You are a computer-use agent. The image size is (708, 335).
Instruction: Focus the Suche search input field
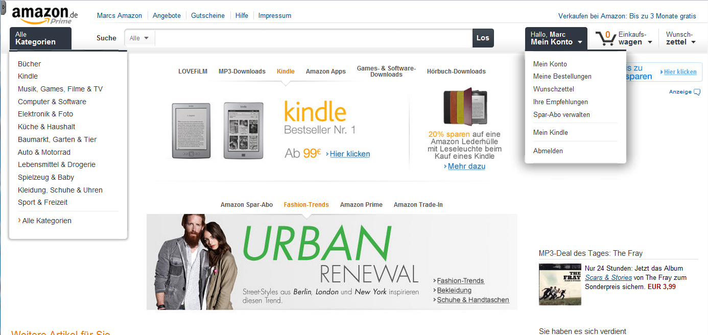pos(313,38)
